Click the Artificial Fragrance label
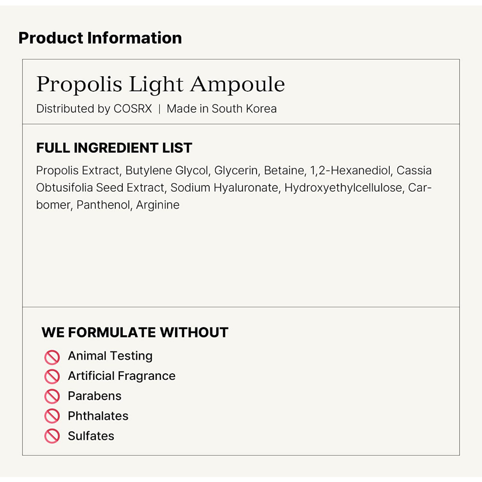 [x=121, y=376]
